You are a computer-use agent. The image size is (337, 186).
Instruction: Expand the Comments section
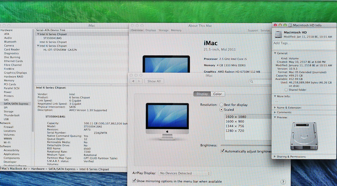click(x=275, y=112)
